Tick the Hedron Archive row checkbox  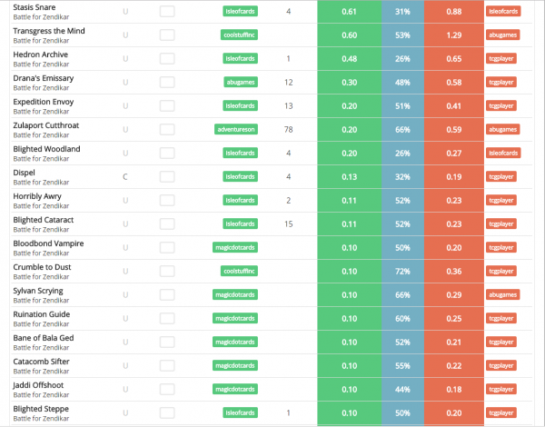[166, 59]
